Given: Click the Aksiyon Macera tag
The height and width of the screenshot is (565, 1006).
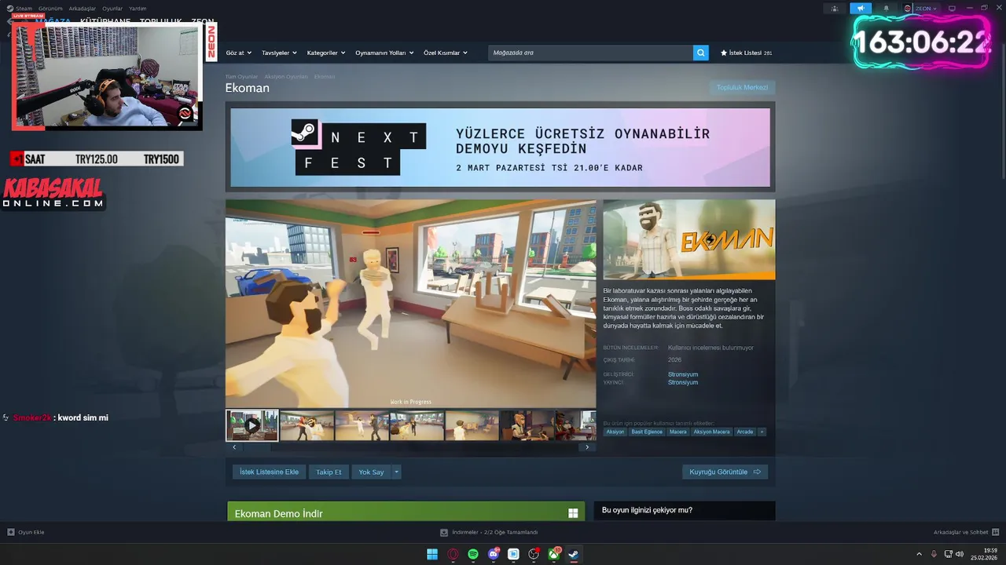Looking at the screenshot, I should [x=712, y=432].
